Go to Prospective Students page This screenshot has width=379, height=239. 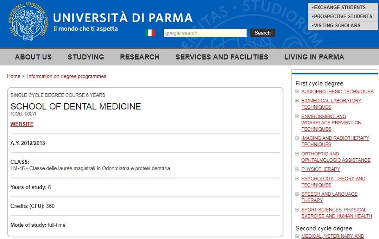343,16
